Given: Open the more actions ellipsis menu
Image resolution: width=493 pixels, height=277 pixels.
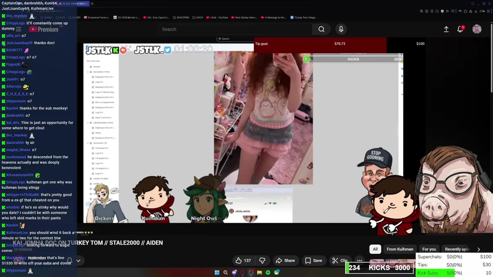Looking at the screenshot, I should [359, 260].
